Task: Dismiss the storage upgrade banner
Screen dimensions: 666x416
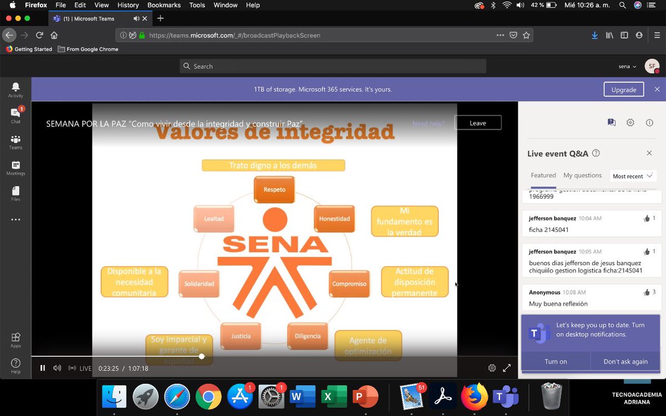Action: [x=657, y=89]
